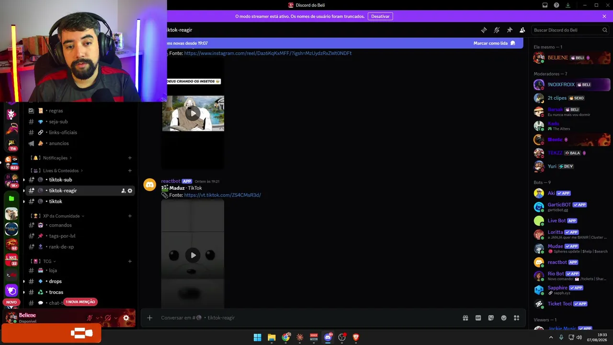
Task: Dismiss the streamer mode banner
Action: pyautogui.click(x=604, y=16)
